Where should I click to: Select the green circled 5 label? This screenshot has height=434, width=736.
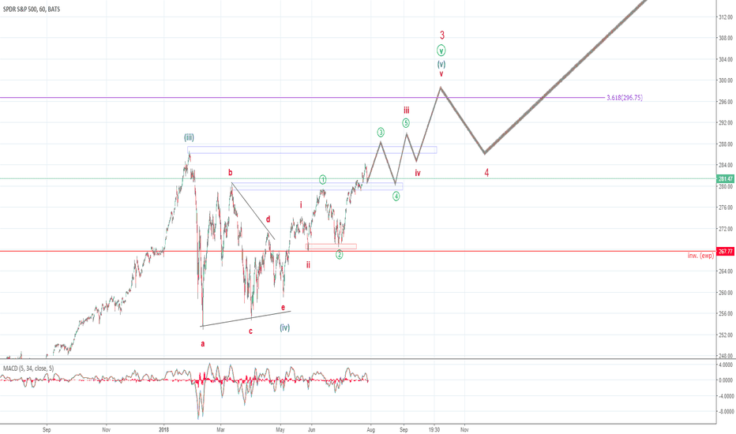[406, 123]
